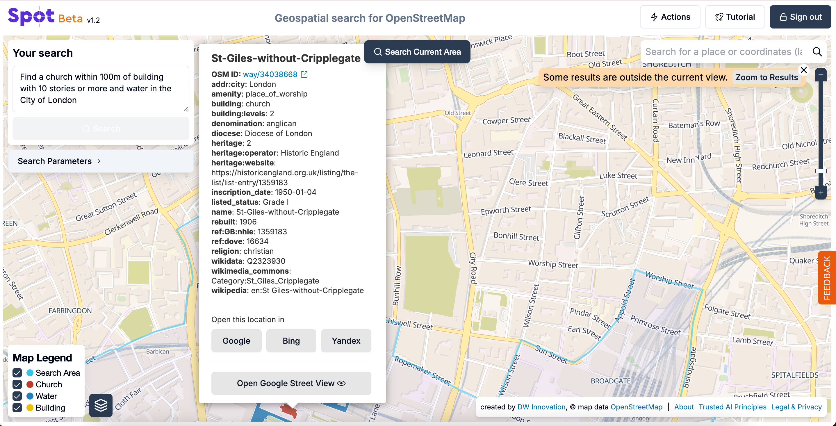Hide Building layer via legend checkbox
The image size is (836, 426).
click(x=17, y=408)
